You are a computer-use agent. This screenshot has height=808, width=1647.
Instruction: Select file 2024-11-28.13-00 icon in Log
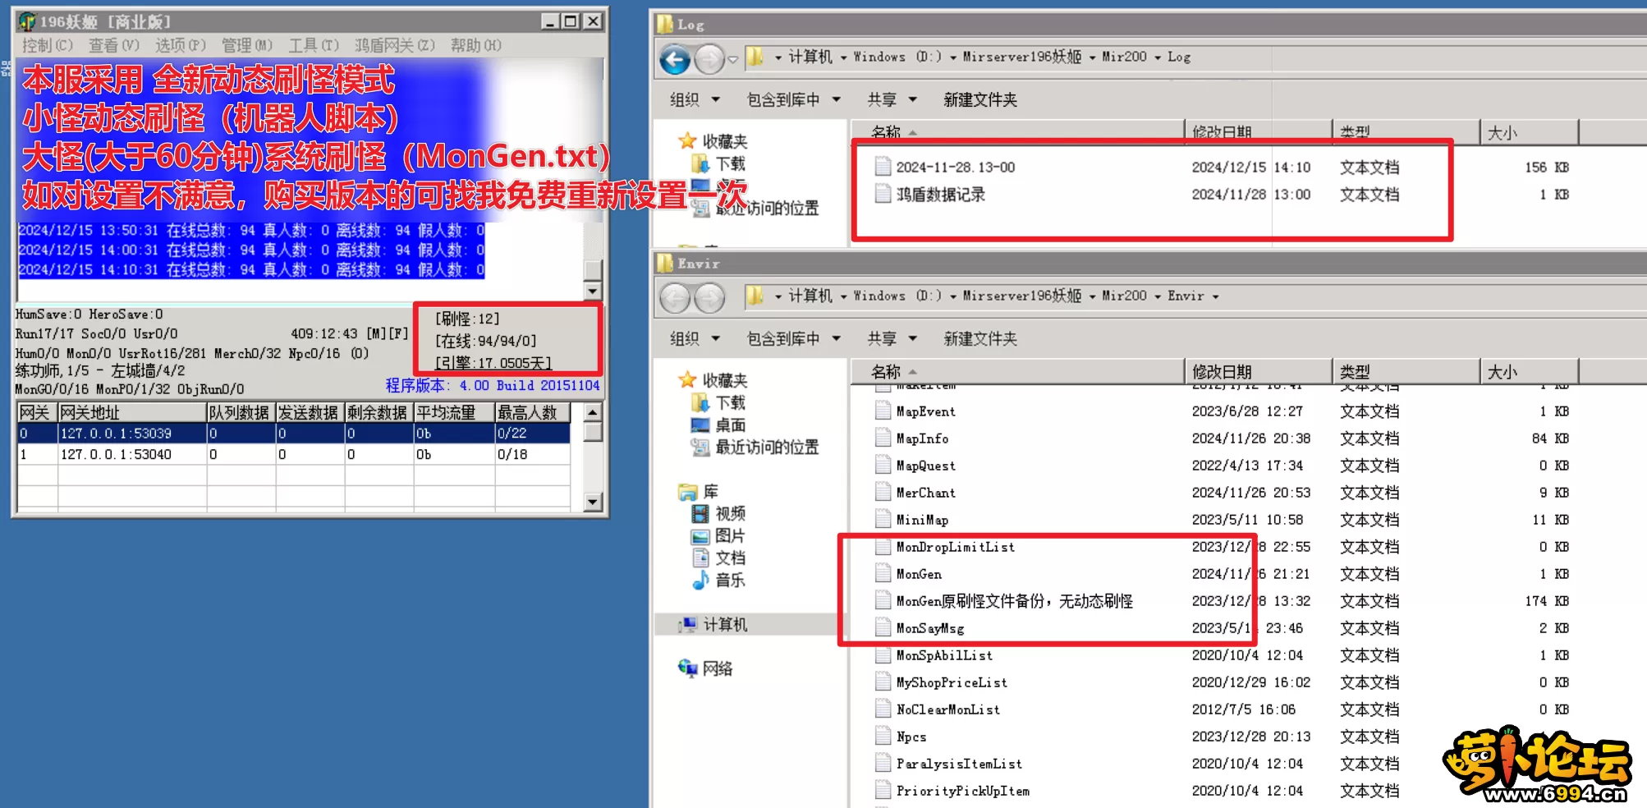[x=883, y=167]
